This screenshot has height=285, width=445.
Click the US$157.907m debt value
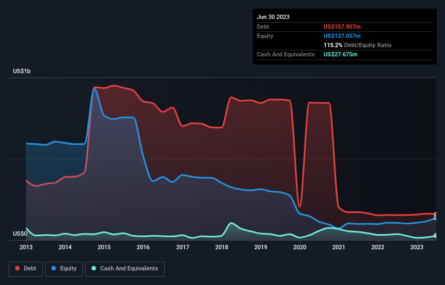342,27
